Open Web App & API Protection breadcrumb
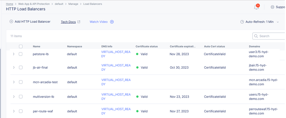 34,4
